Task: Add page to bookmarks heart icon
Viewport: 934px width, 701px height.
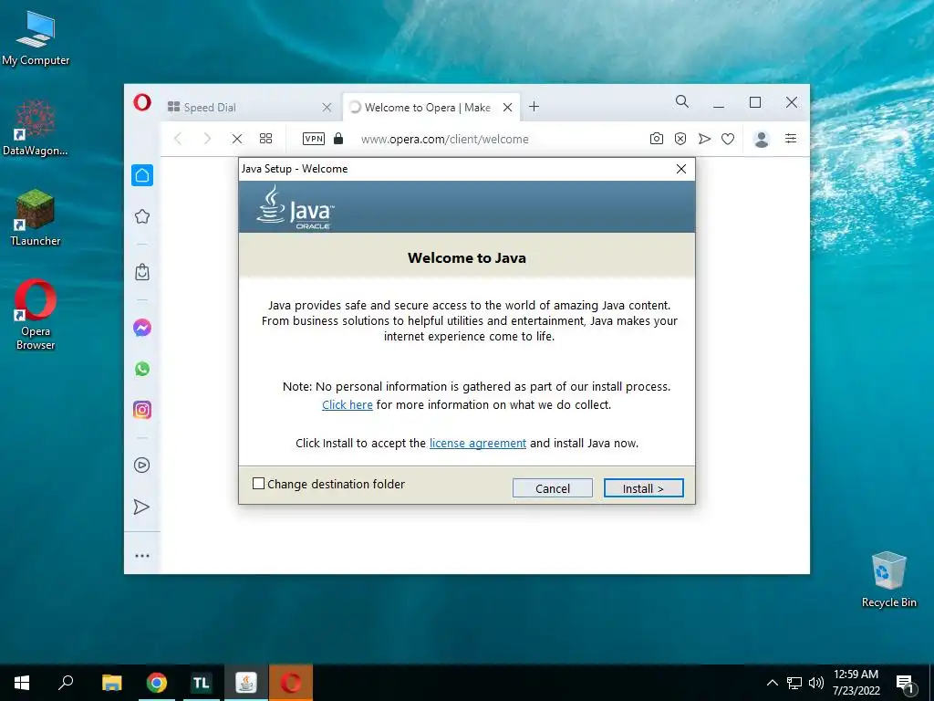Action: pos(728,139)
